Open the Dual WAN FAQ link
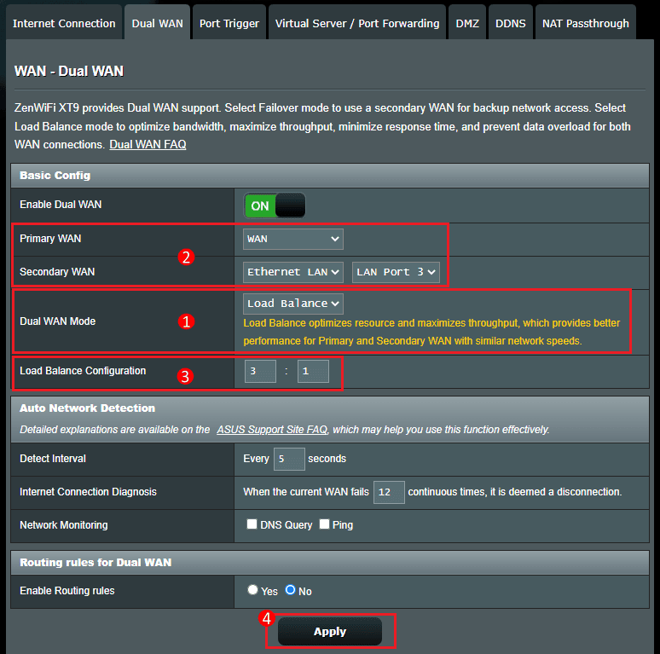The width and height of the screenshot is (660, 654). coord(148,145)
